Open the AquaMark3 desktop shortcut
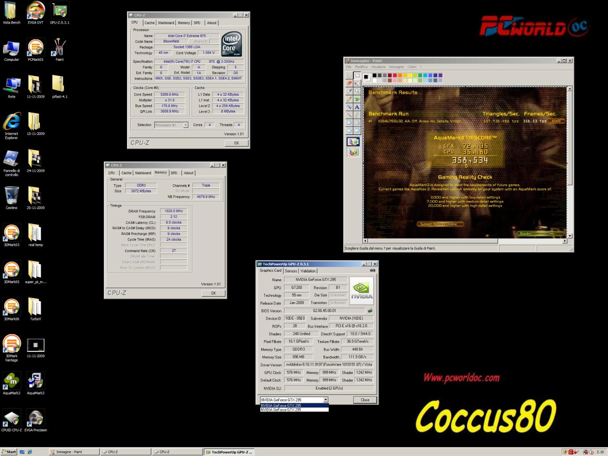 pyautogui.click(x=12, y=384)
